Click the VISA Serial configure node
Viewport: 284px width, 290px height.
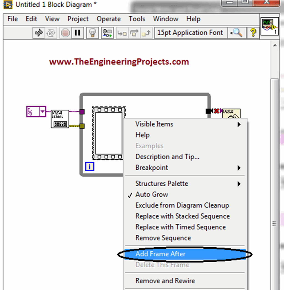coord(60,119)
